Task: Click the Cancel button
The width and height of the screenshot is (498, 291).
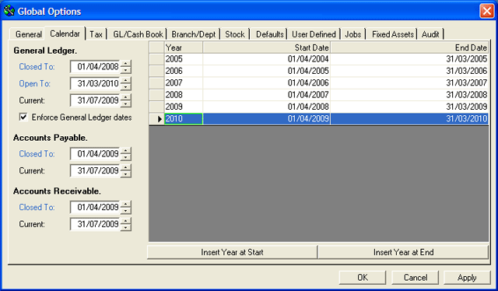Action: click(415, 277)
